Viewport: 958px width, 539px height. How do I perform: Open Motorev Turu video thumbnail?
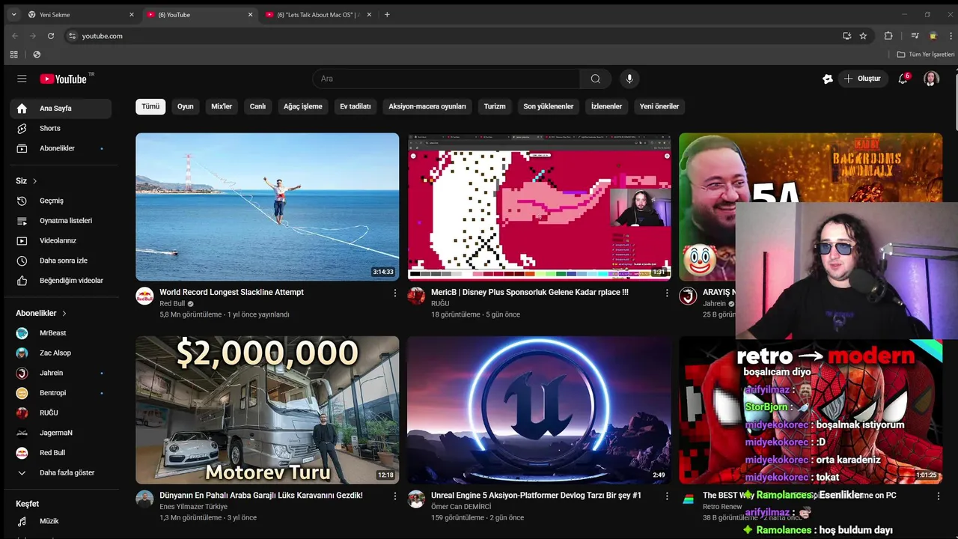(x=267, y=409)
